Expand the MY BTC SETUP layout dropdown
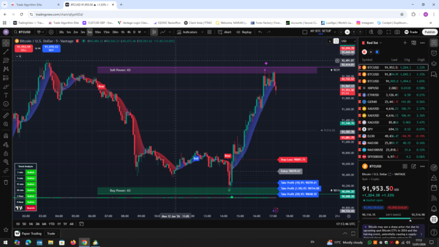This screenshot has width=439, height=247. point(335,32)
